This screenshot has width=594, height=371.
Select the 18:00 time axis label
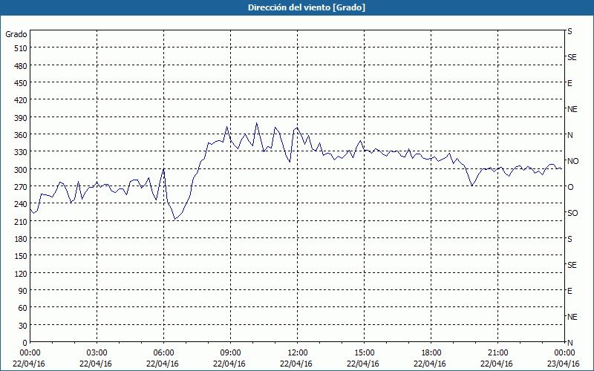point(431,353)
